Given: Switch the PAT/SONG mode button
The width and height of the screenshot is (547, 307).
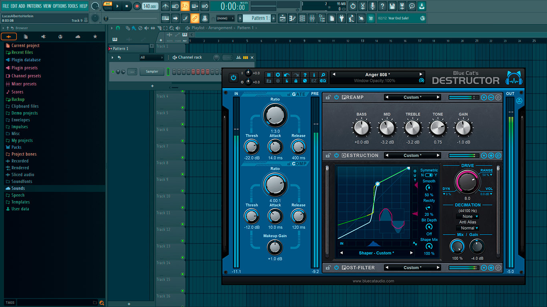Looking at the screenshot, I should coord(108,6).
